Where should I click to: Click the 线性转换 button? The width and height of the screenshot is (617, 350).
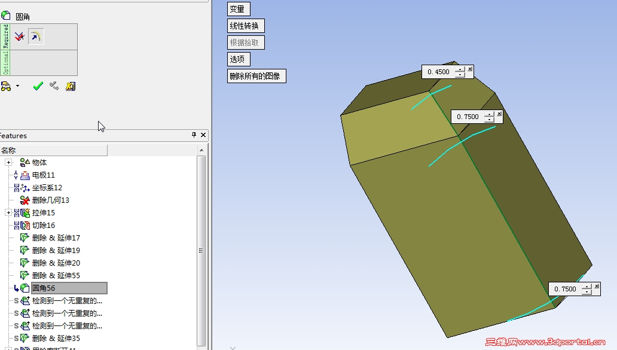point(246,26)
